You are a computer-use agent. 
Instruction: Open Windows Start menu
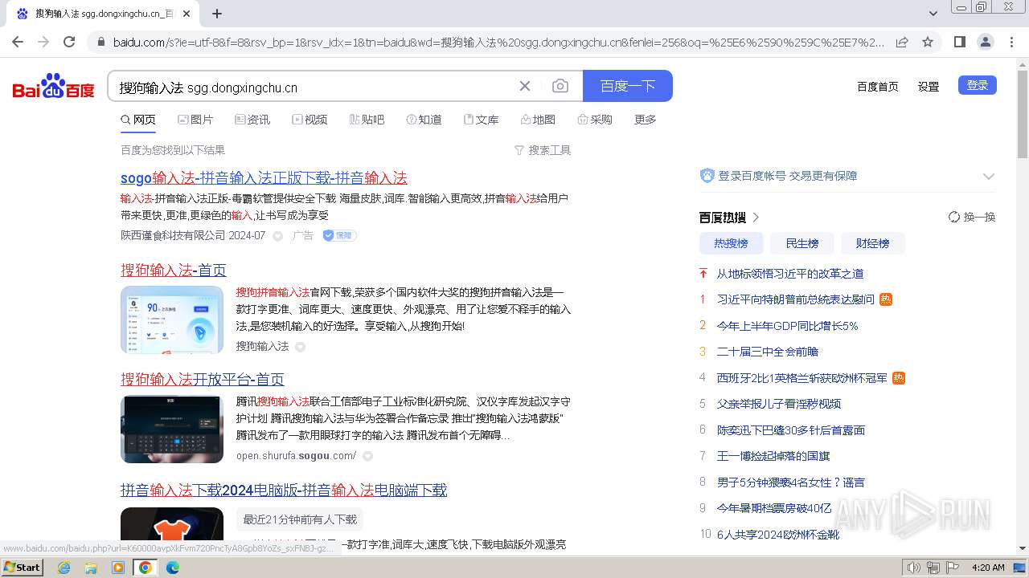22,567
